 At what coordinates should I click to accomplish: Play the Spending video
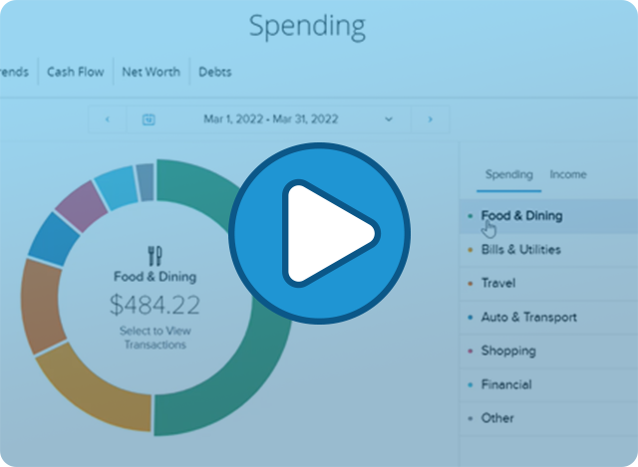tap(319, 233)
